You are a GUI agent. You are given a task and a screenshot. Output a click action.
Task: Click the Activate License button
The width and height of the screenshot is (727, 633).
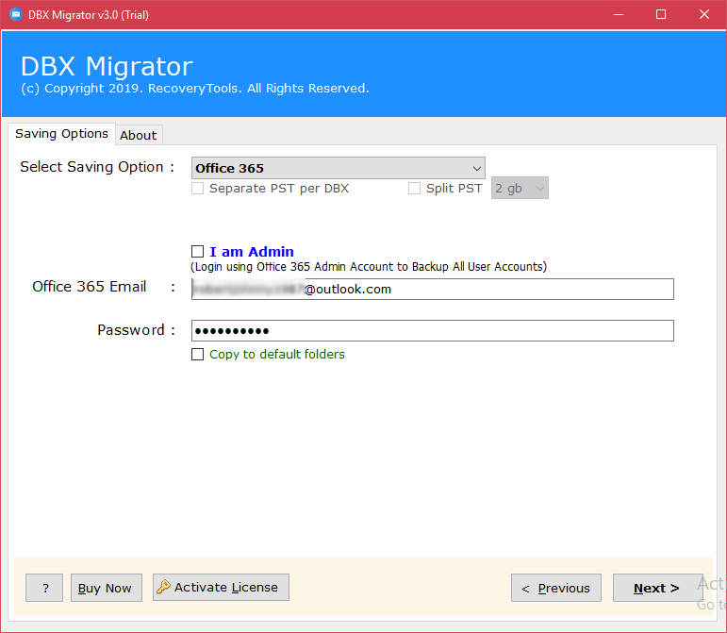click(x=221, y=588)
